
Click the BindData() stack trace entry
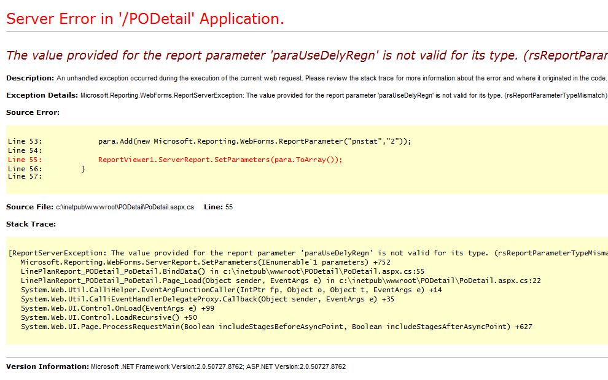click(x=222, y=271)
